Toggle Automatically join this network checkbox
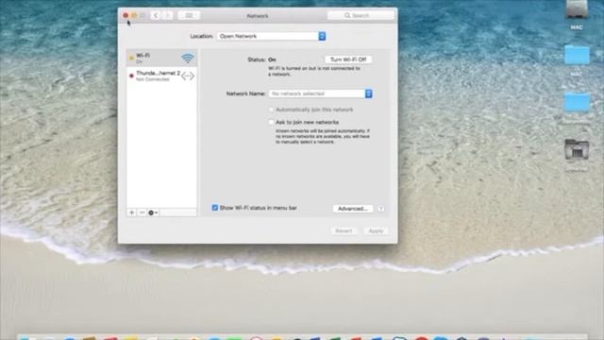 pos(271,110)
